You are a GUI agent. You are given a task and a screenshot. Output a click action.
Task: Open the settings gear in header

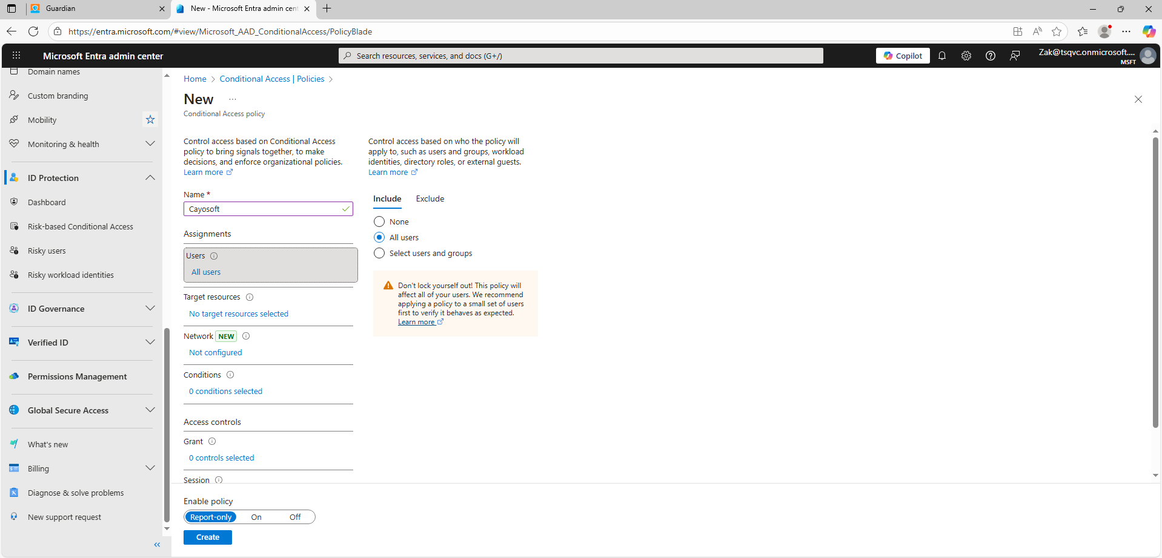(966, 56)
